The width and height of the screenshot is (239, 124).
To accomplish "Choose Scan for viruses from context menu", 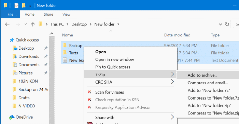I will click(x=110, y=92).
